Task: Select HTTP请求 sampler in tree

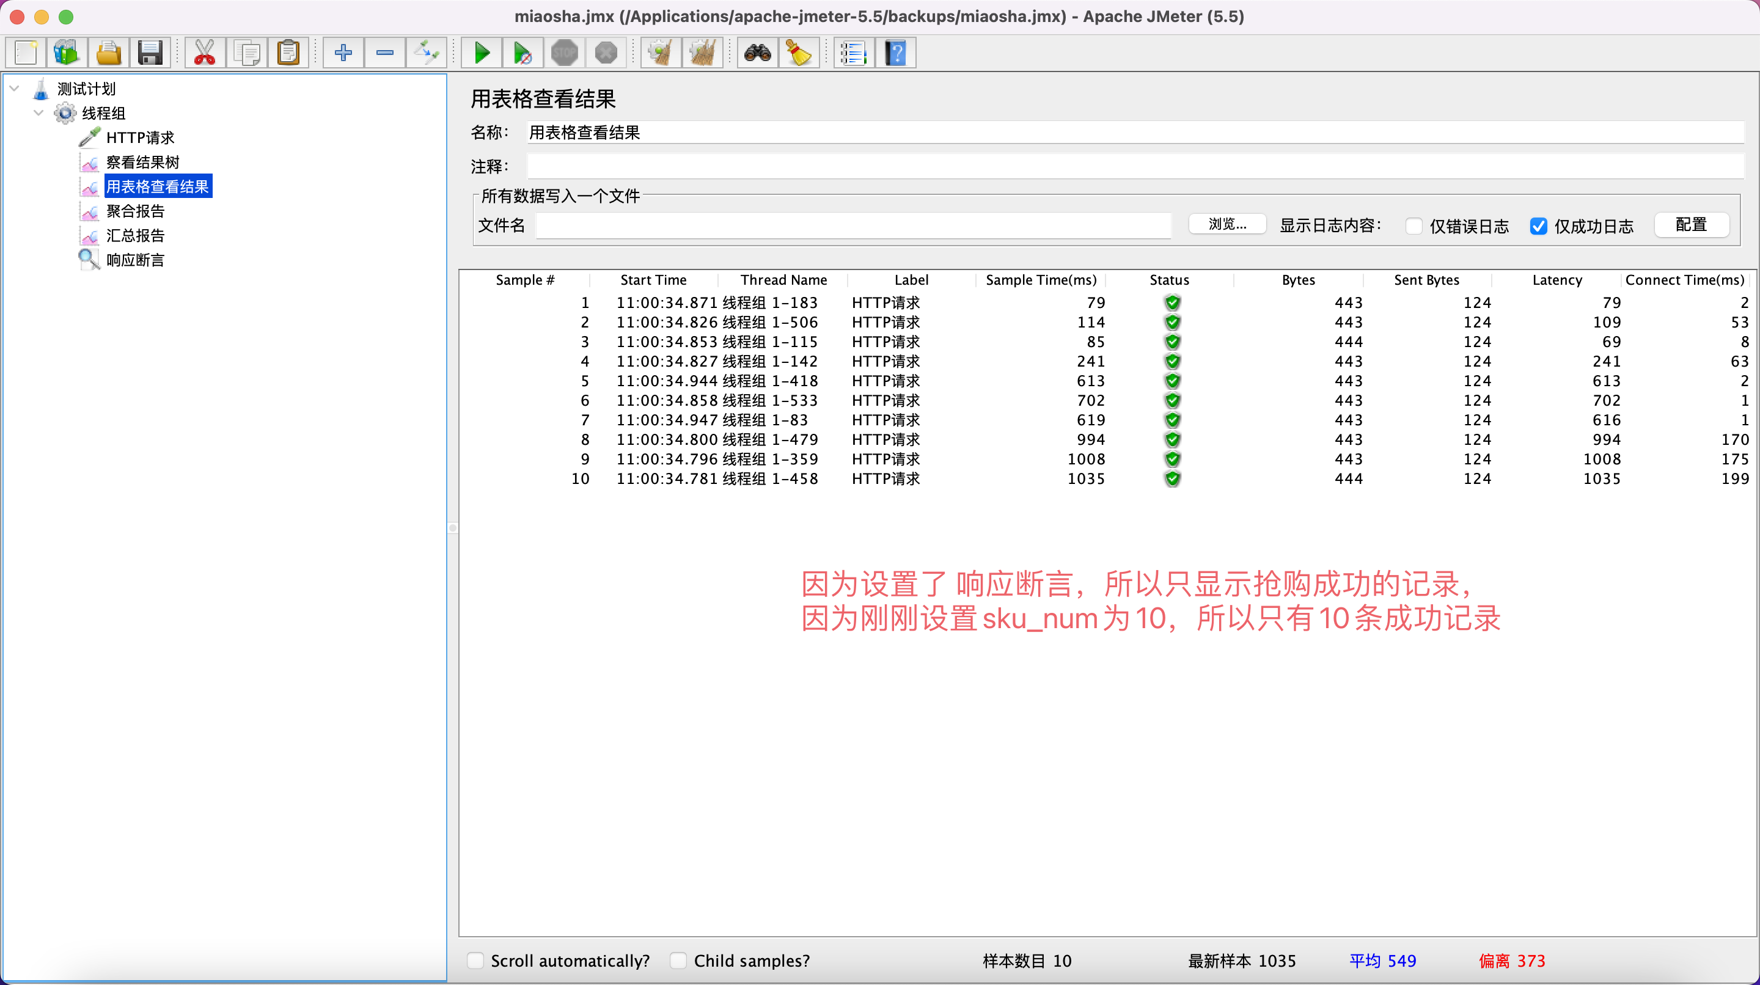Action: click(140, 138)
